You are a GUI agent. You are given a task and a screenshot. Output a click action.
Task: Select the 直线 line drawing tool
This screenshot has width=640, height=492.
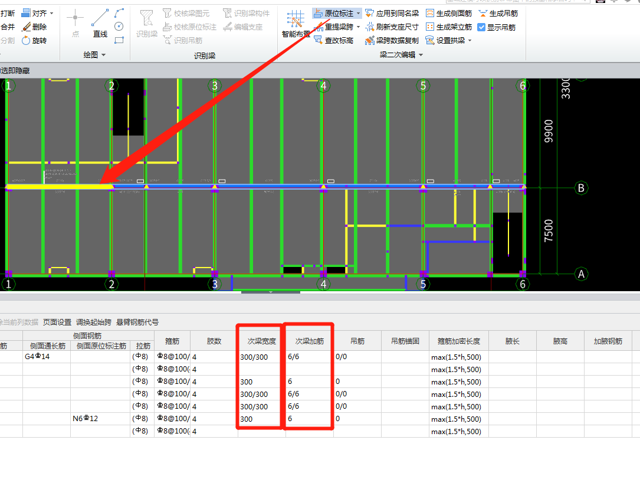pyautogui.click(x=100, y=24)
